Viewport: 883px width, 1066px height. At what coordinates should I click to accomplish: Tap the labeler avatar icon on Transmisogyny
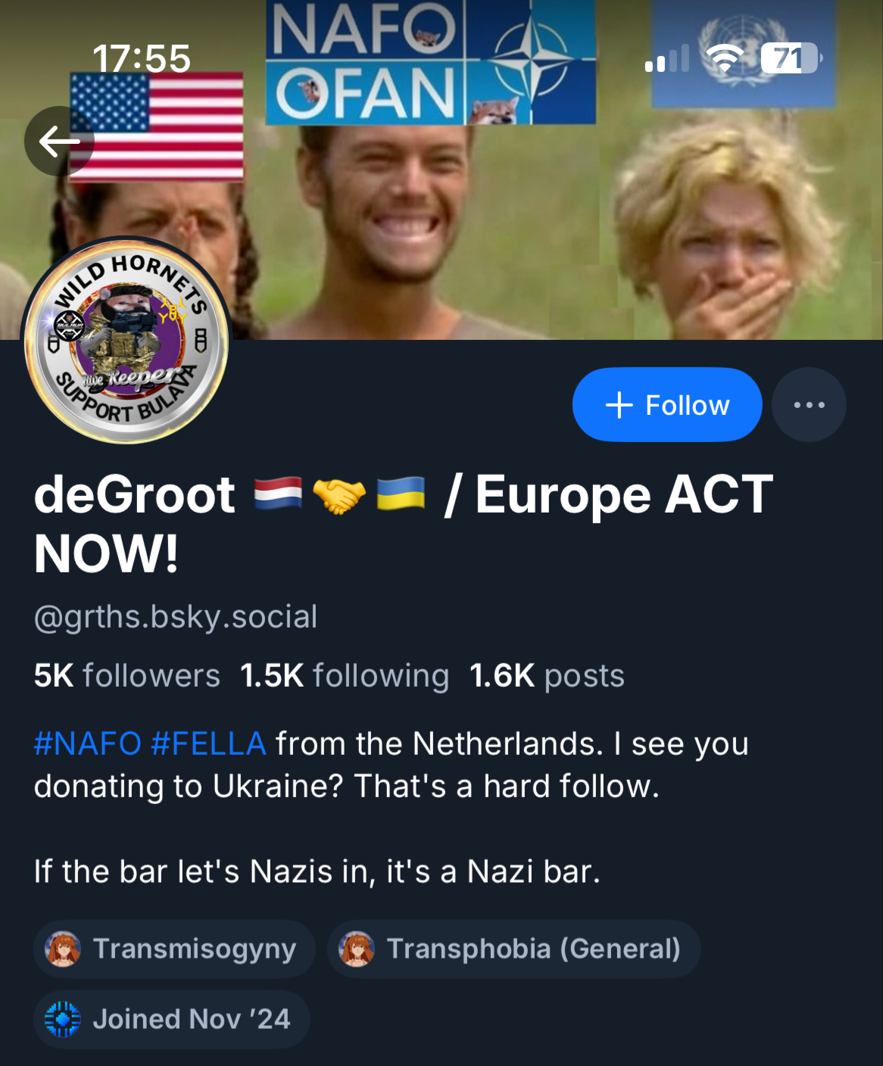63,949
